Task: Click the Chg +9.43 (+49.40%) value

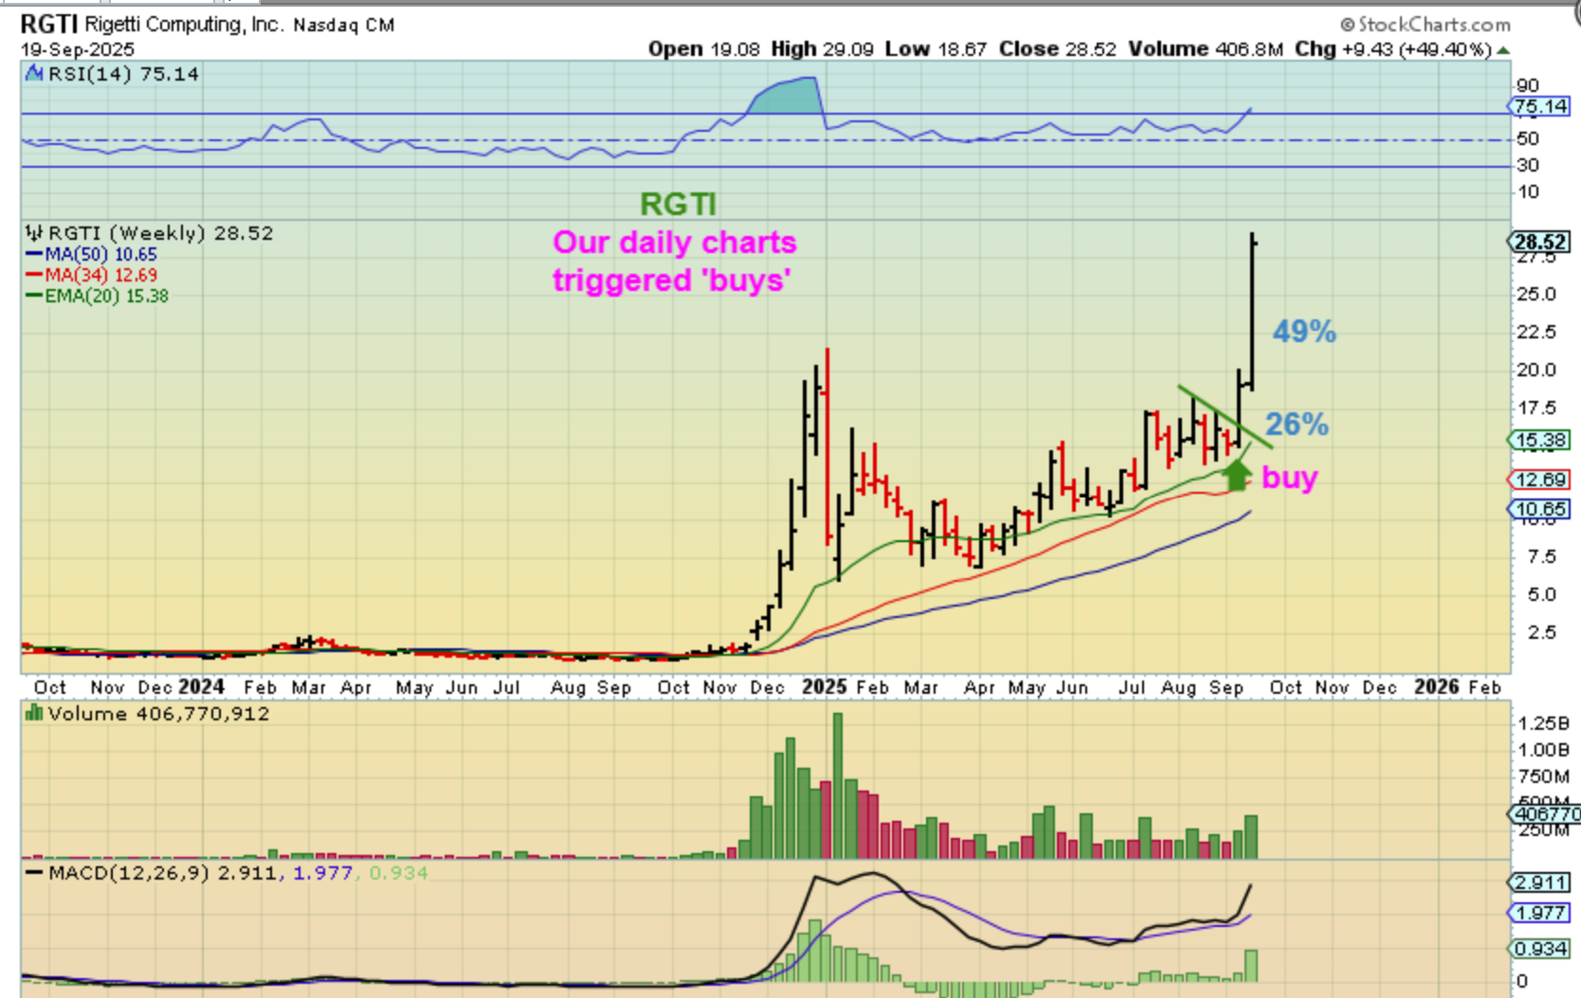Action: (1393, 49)
